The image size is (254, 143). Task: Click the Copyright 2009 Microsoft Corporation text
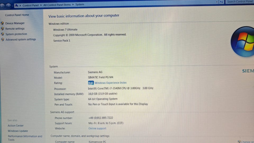(90, 35)
